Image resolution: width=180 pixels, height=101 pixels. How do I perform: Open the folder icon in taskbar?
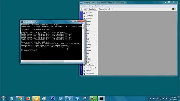click(36, 98)
